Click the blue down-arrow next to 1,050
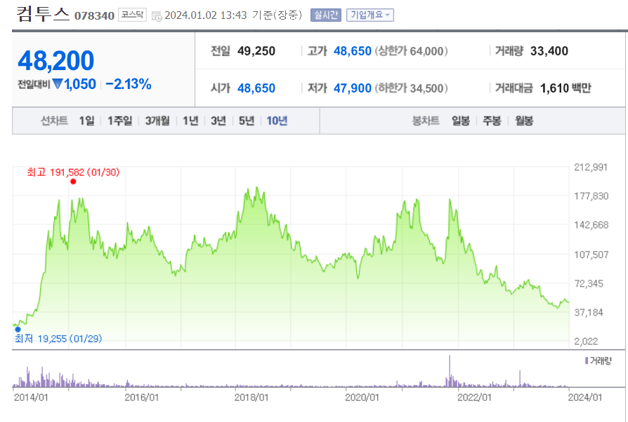 click(x=58, y=84)
